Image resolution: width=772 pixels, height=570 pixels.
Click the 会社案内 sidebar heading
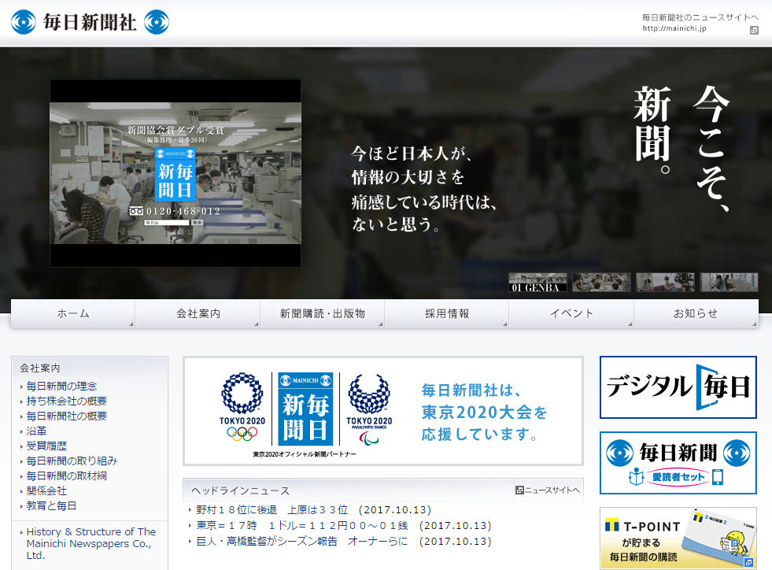40,368
